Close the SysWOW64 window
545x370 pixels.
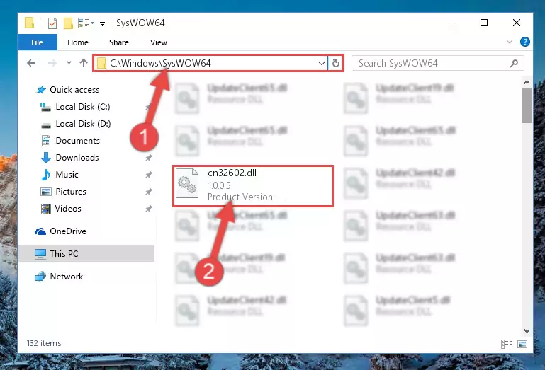tap(517, 23)
